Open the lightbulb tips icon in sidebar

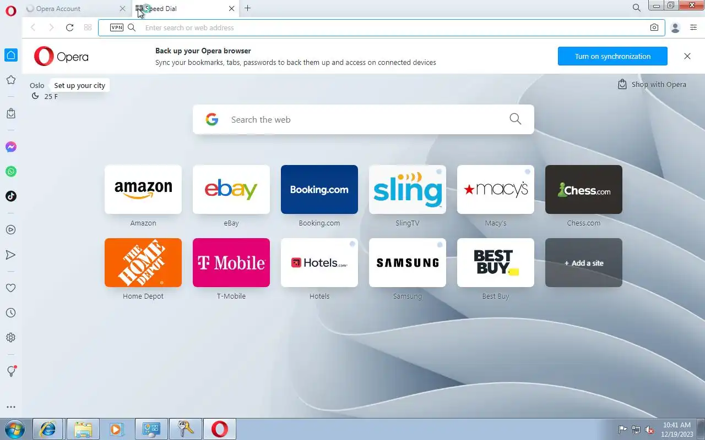[11, 371]
